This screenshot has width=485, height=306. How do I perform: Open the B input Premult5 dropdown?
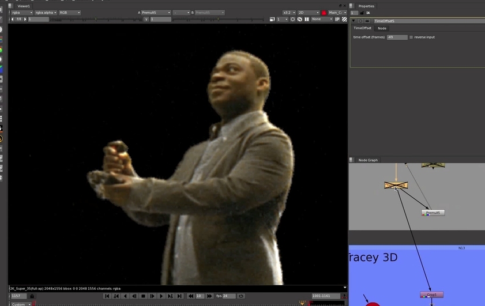pyautogui.click(x=209, y=13)
